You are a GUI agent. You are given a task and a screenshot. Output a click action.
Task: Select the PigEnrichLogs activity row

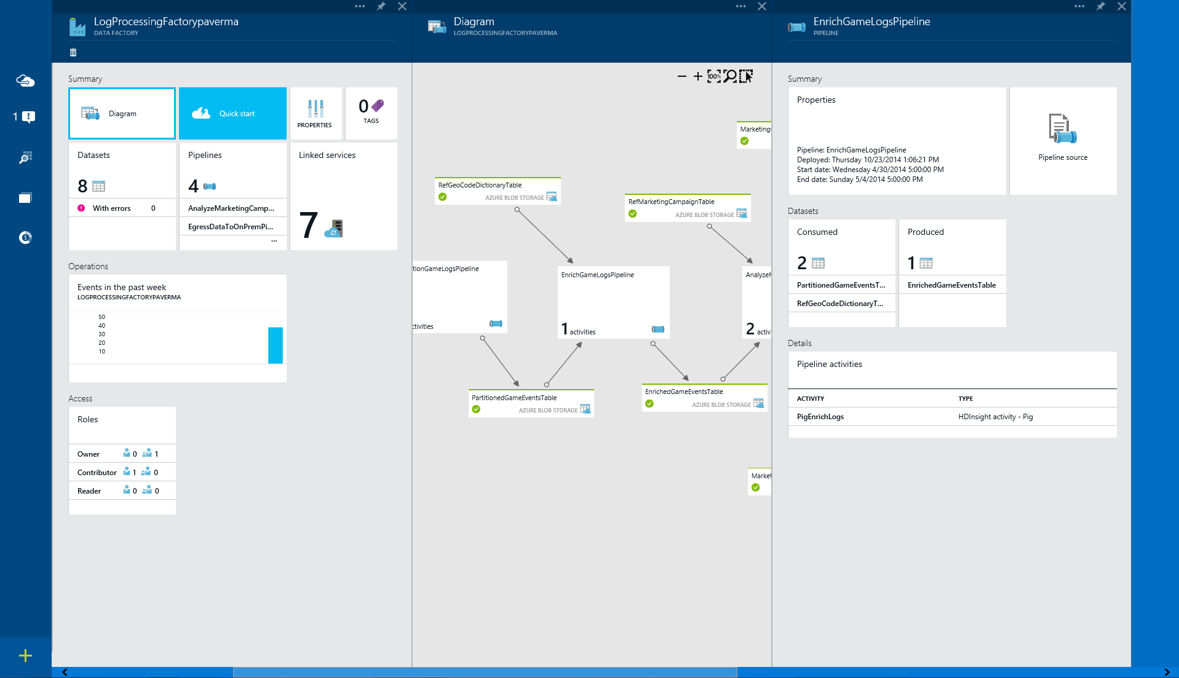tap(952, 417)
